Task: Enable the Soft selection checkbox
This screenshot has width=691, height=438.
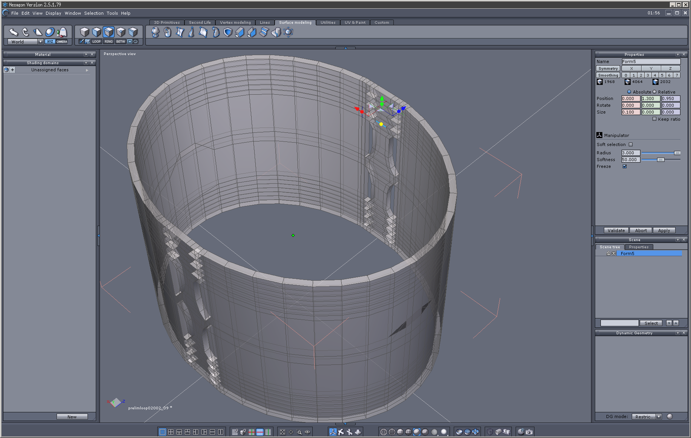Action: 631,144
